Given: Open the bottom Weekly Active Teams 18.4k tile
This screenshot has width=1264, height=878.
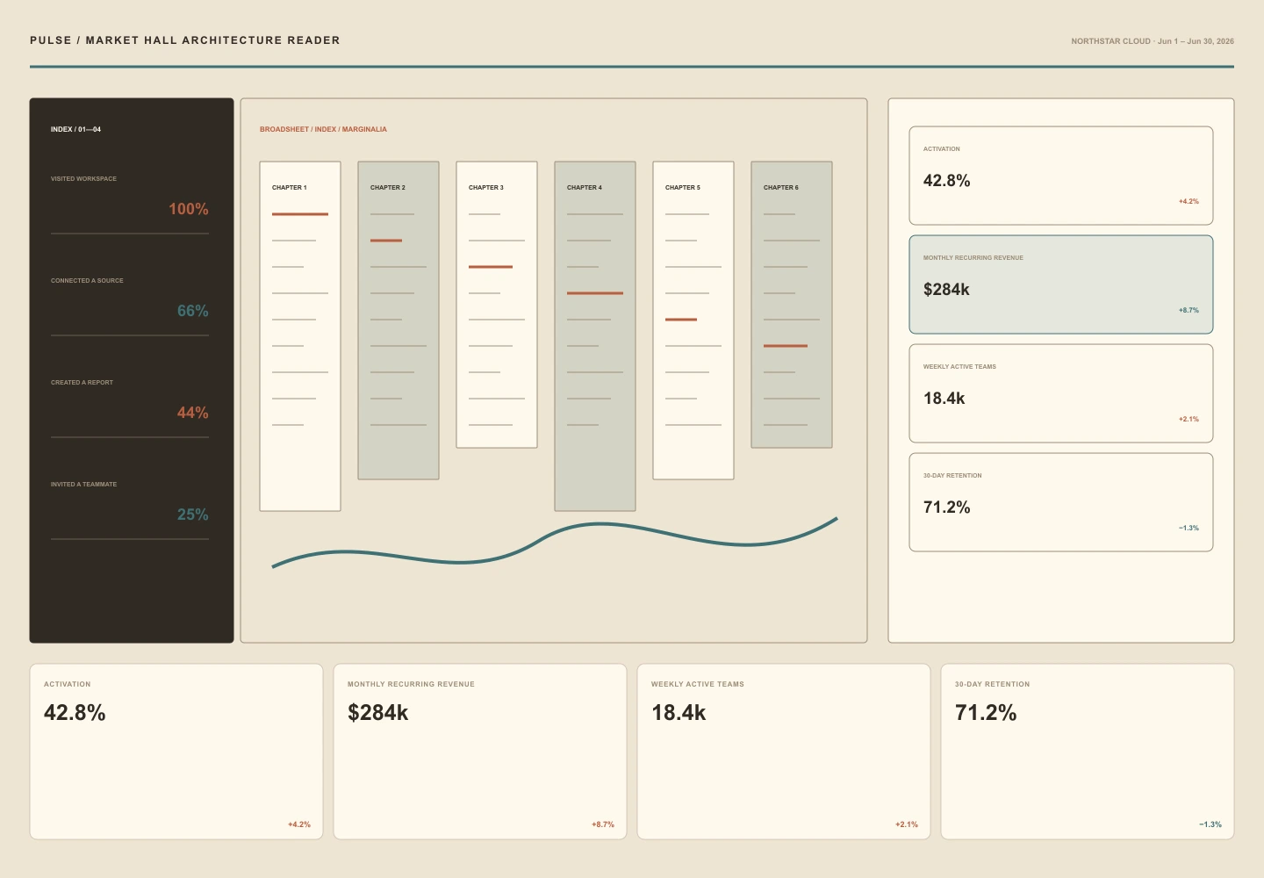Looking at the screenshot, I should click(784, 752).
